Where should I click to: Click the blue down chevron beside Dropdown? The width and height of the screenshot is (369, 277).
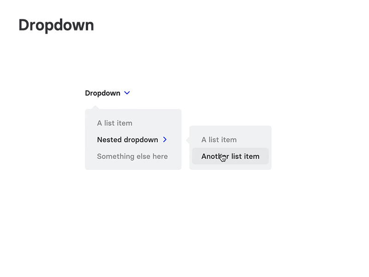click(127, 93)
